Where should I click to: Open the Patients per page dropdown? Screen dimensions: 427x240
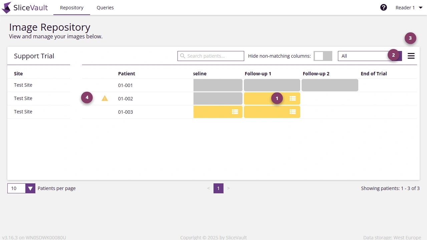(x=30, y=188)
